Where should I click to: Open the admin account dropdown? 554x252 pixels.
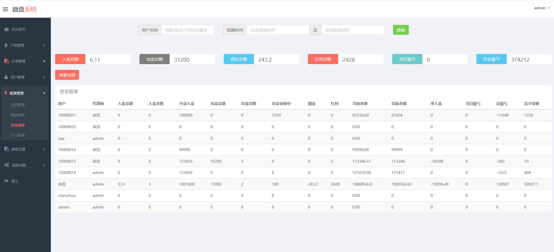pos(542,8)
